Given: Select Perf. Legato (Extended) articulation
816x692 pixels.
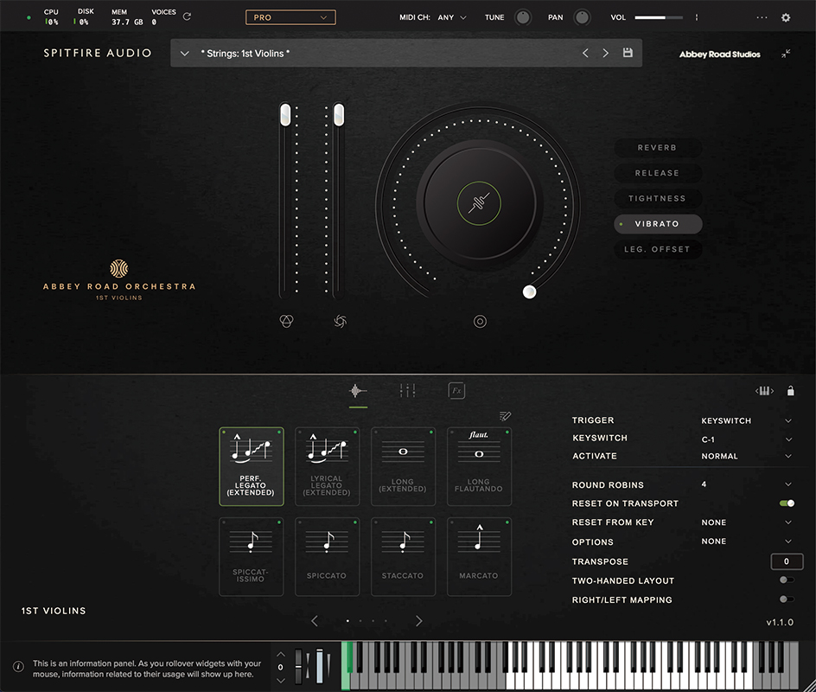Looking at the screenshot, I should click(252, 466).
